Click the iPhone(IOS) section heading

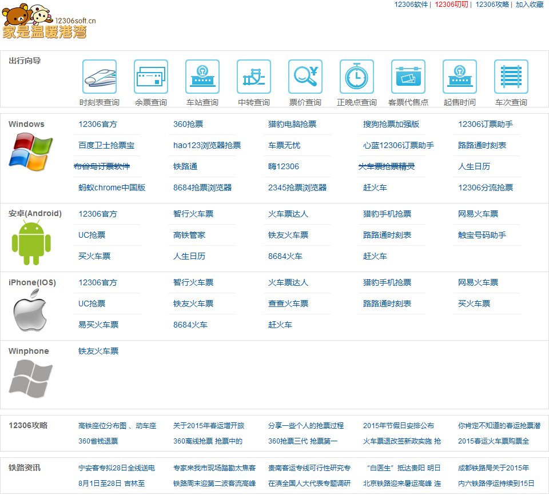(x=32, y=282)
